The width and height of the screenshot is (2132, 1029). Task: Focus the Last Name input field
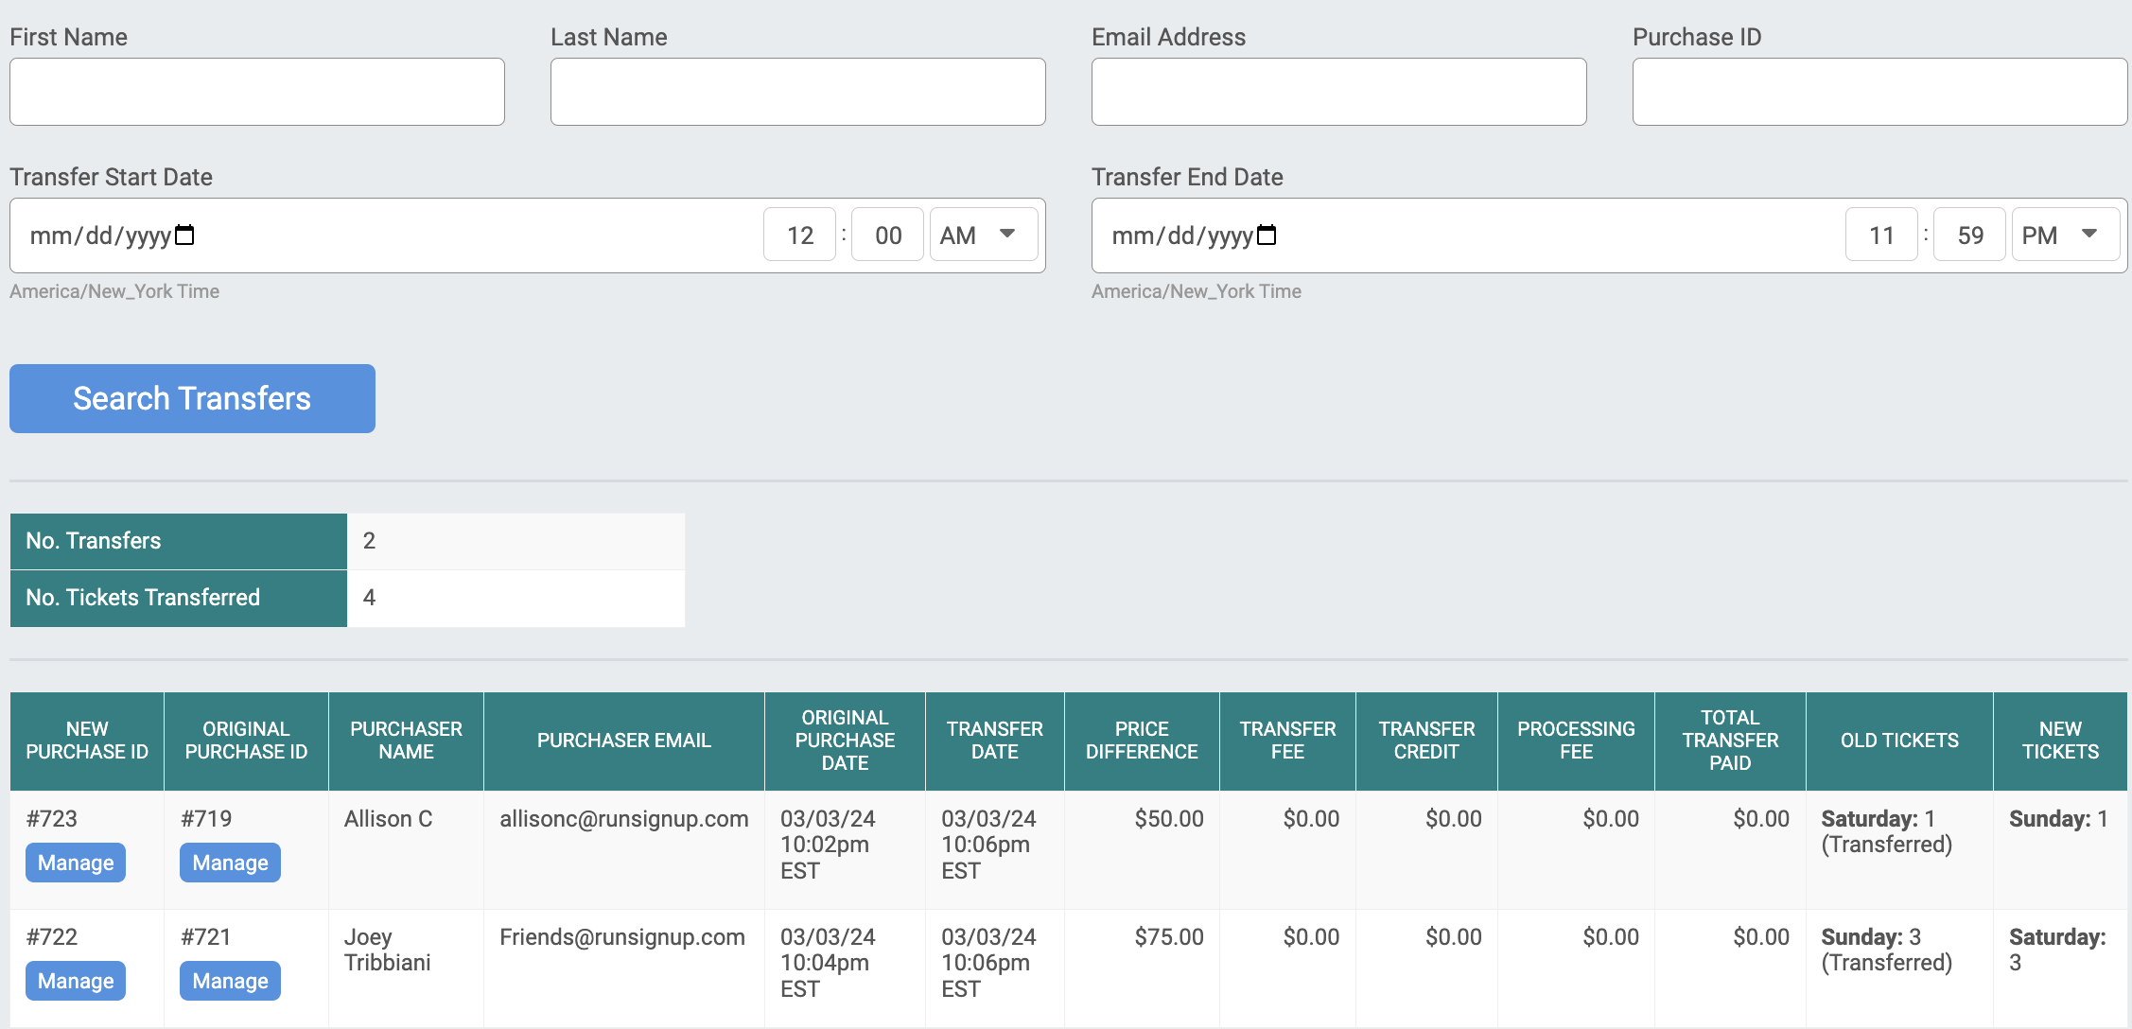coord(797,92)
